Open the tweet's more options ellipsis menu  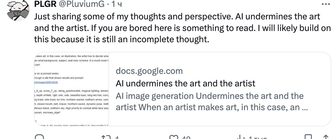pos(324,5)
